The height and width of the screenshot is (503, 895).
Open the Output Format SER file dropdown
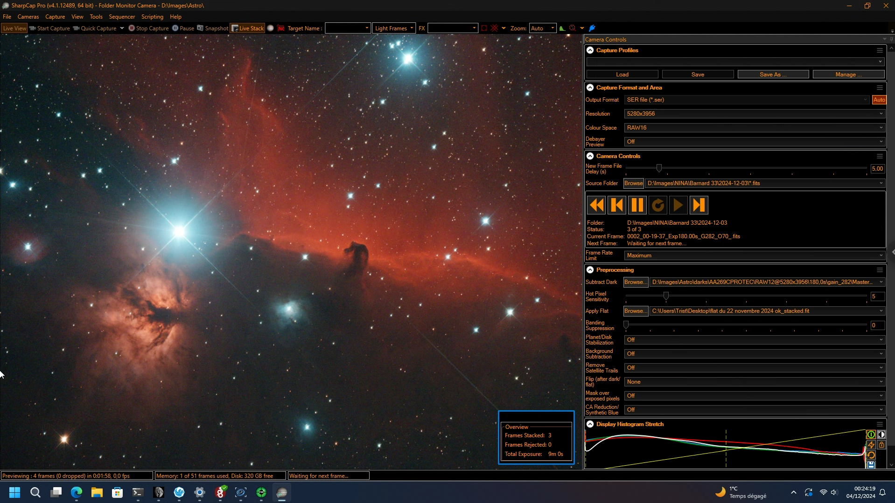click(747, 100)
